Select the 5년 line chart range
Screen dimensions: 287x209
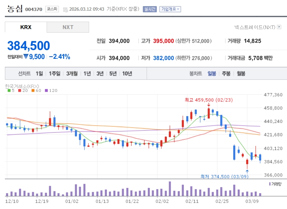coord(113,74)
